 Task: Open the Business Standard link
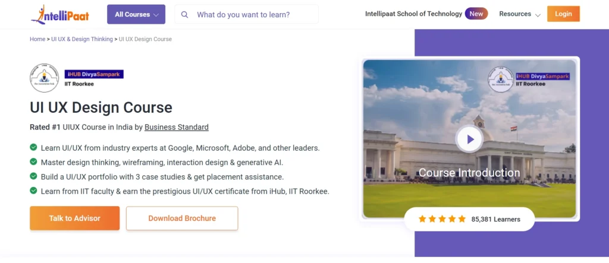(176, 127)
